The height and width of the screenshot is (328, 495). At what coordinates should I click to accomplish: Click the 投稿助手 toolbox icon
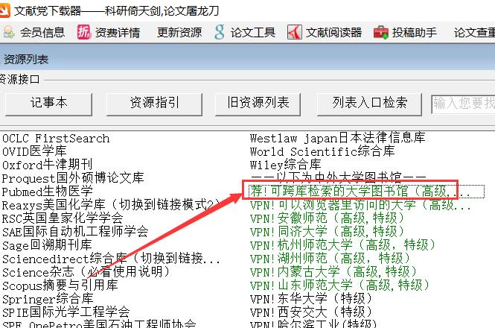[x=380, y=32]
